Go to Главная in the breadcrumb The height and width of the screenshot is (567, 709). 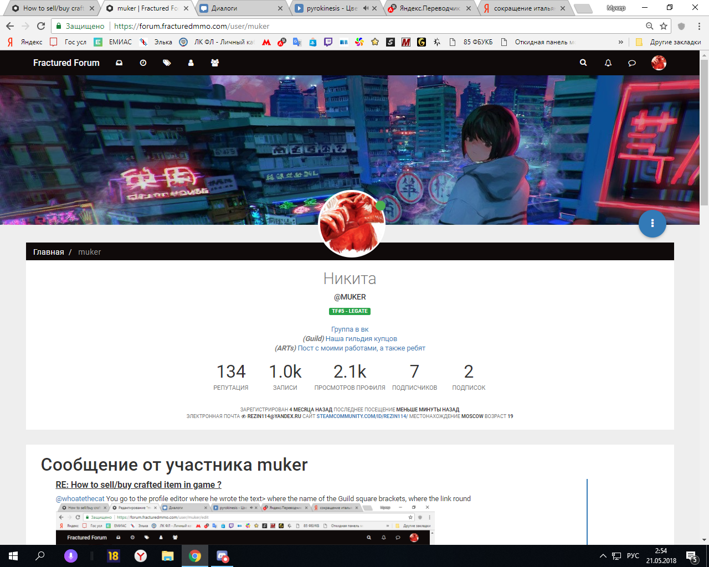coord(49,252)
